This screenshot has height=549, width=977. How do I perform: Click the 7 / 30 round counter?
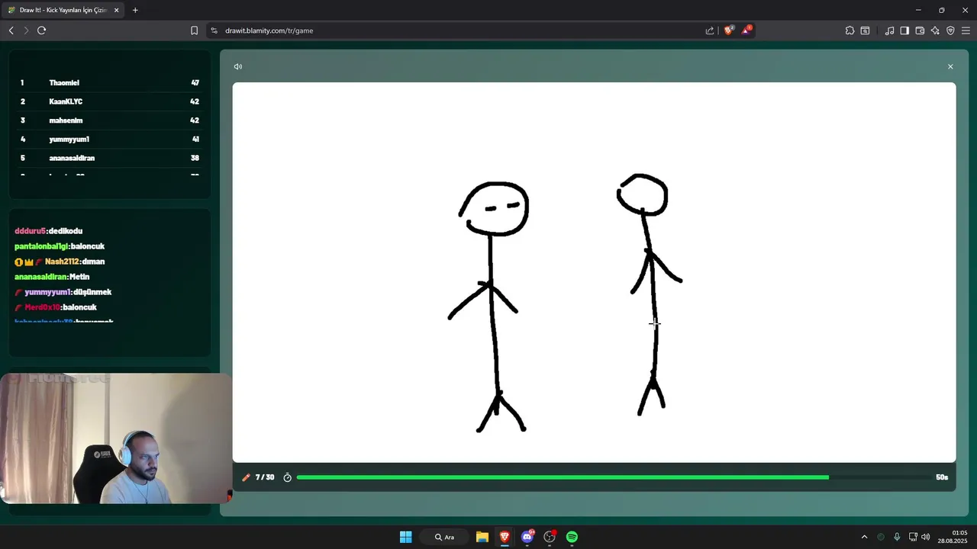point(265,477)
